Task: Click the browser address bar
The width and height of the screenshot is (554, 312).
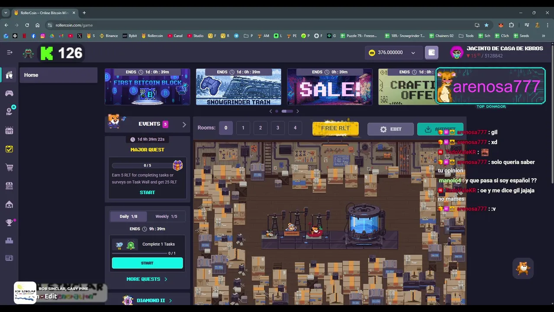Action: coord(260,25)
